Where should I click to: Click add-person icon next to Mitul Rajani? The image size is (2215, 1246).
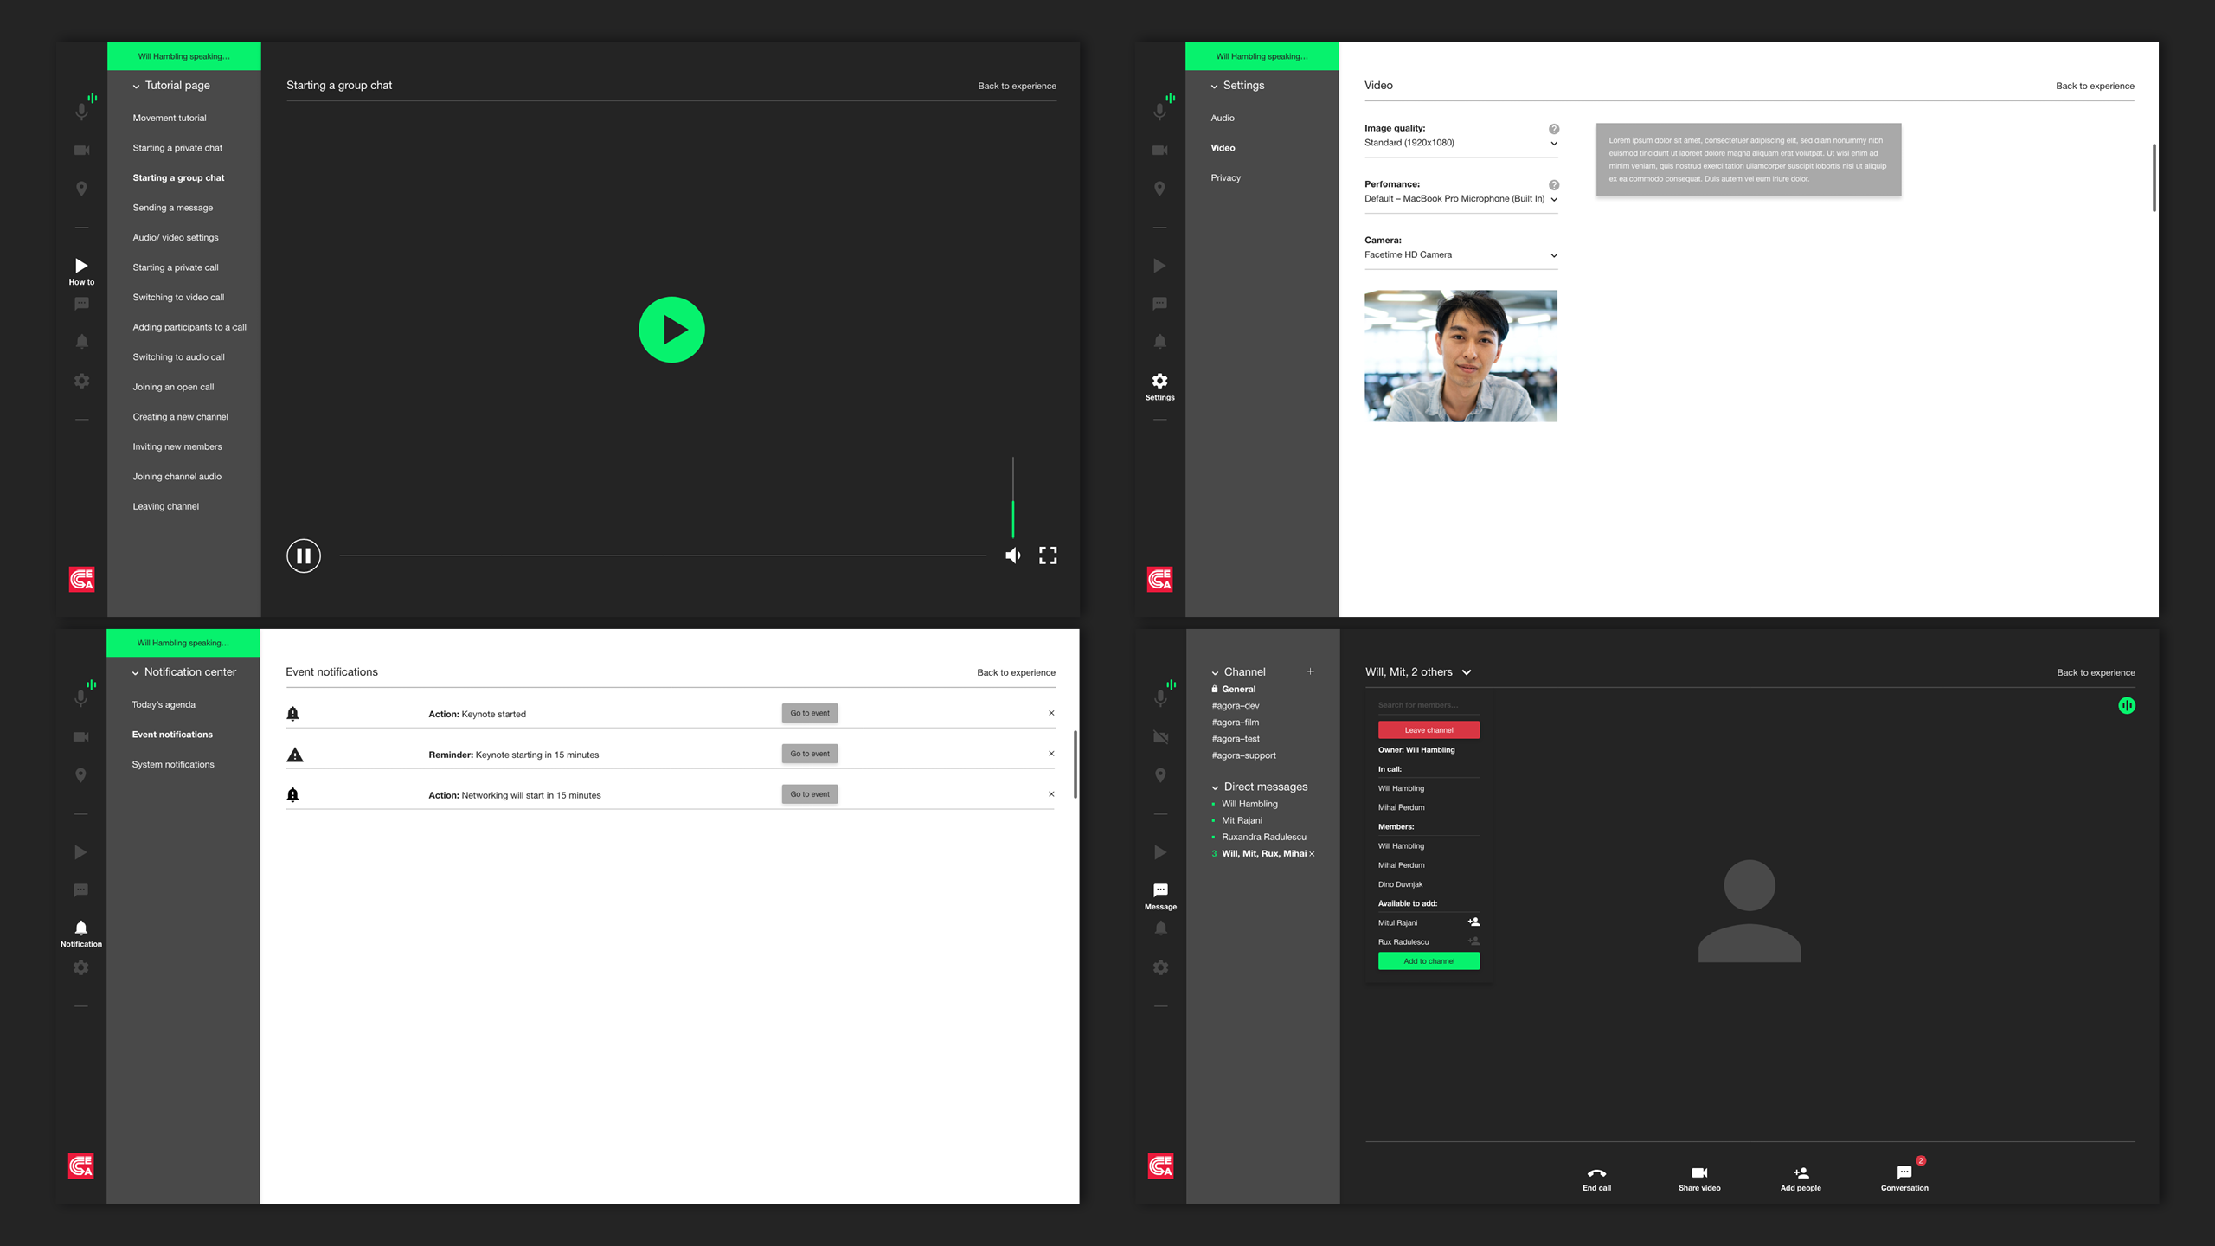point(1473,922)
